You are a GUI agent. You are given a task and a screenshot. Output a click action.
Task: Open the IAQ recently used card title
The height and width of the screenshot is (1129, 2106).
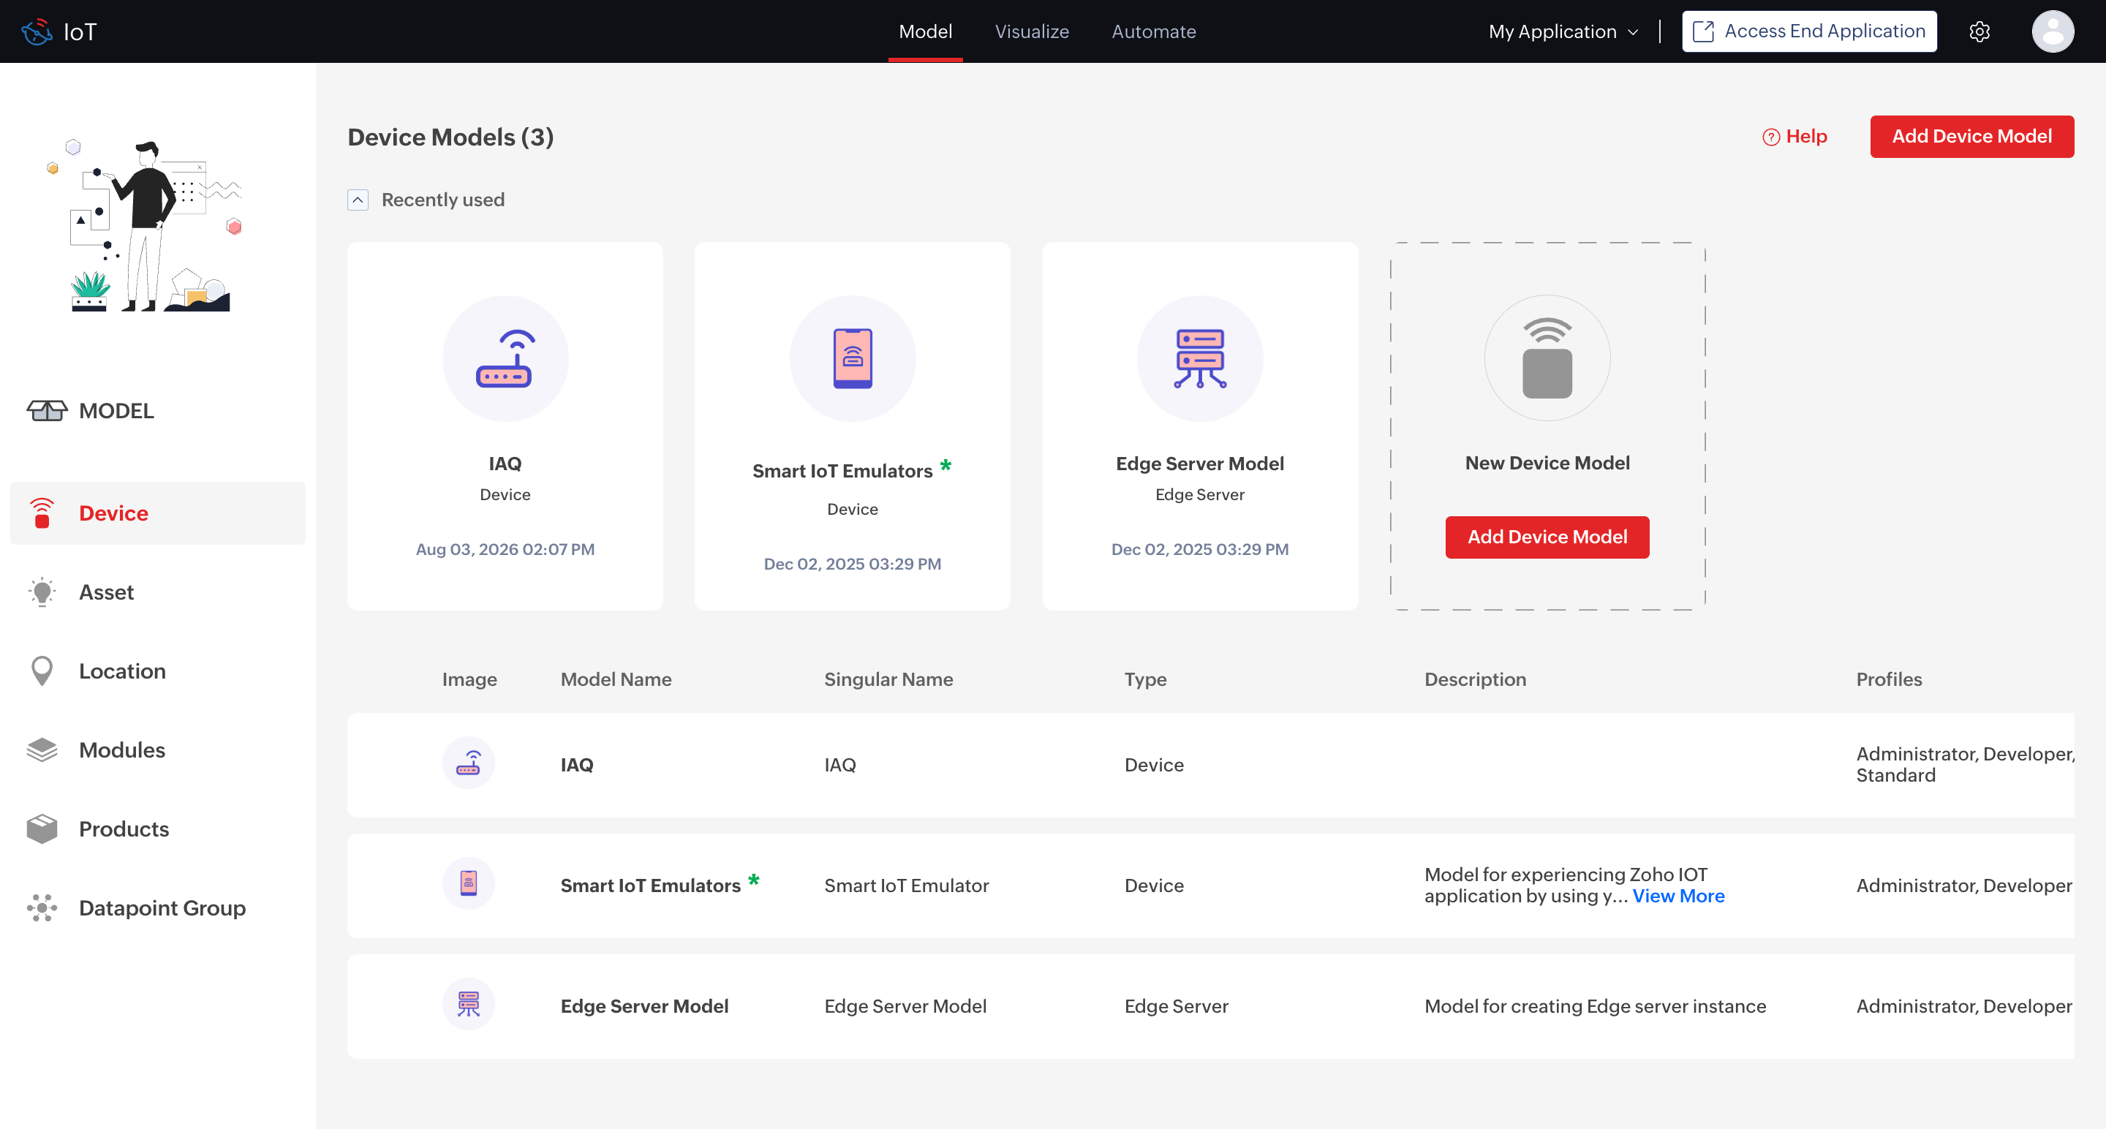pos(505,464)
